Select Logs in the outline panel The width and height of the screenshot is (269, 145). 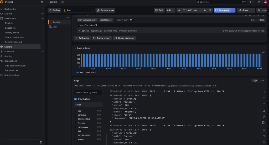55,27
